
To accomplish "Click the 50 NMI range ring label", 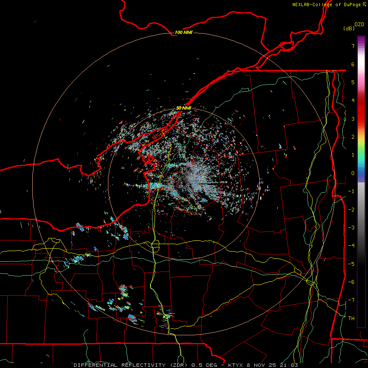I will (184, 108).
